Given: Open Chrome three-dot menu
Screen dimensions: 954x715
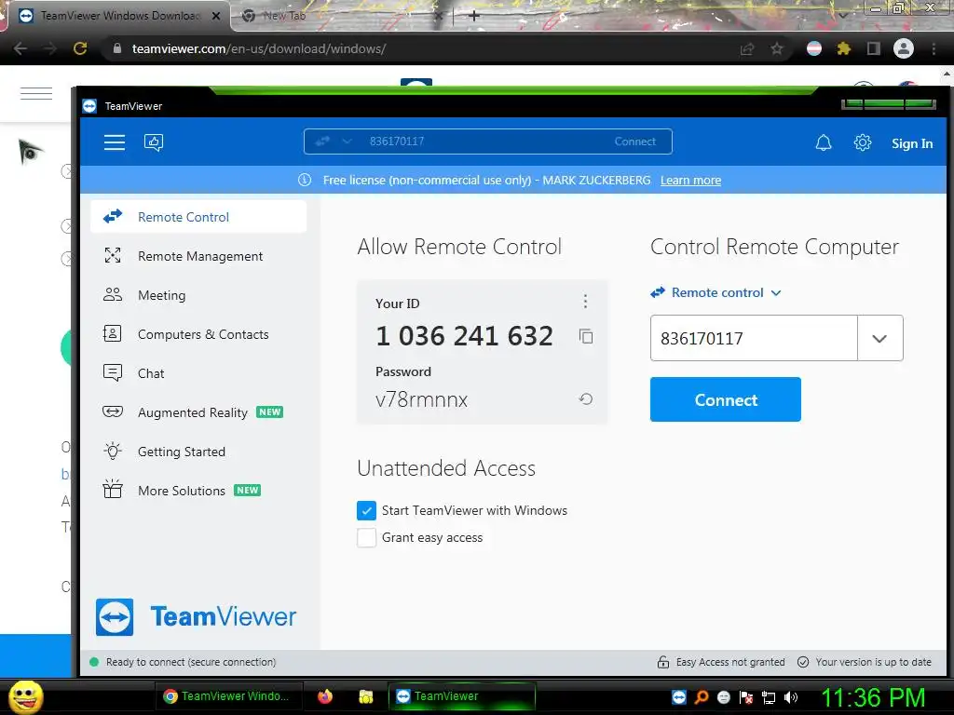Looking at the screenshot, I should (x=934, y=48).
